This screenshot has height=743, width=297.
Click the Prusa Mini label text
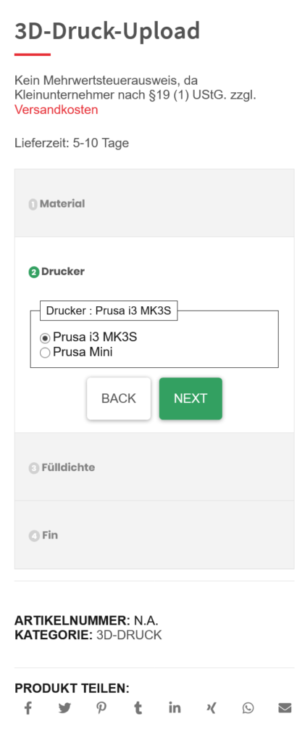[83, 352]
